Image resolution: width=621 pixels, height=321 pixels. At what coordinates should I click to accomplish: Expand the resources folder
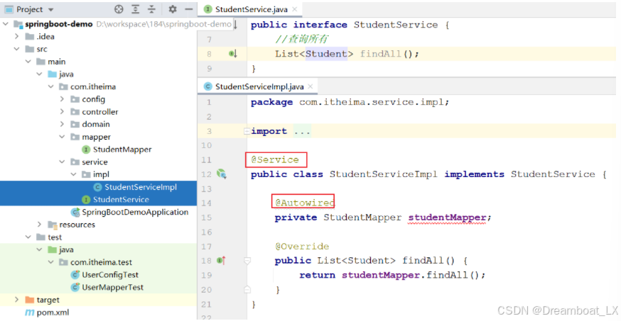tap(39, 225)
